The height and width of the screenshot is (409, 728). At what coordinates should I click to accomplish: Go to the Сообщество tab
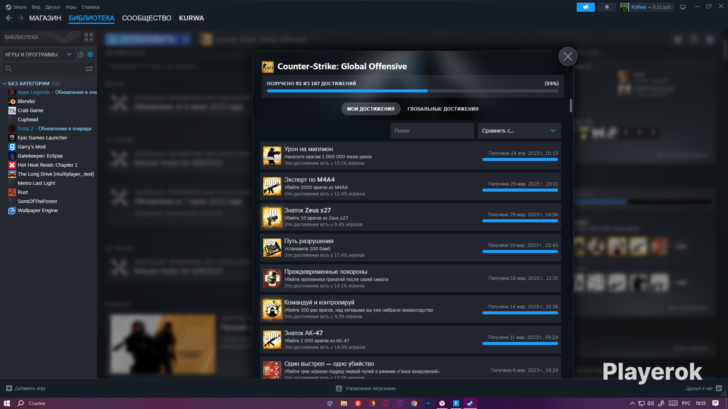147,18
